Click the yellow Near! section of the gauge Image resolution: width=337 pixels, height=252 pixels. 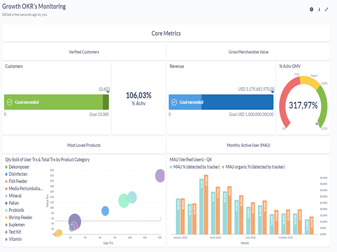pyautogui.click(x=310, y=81)
